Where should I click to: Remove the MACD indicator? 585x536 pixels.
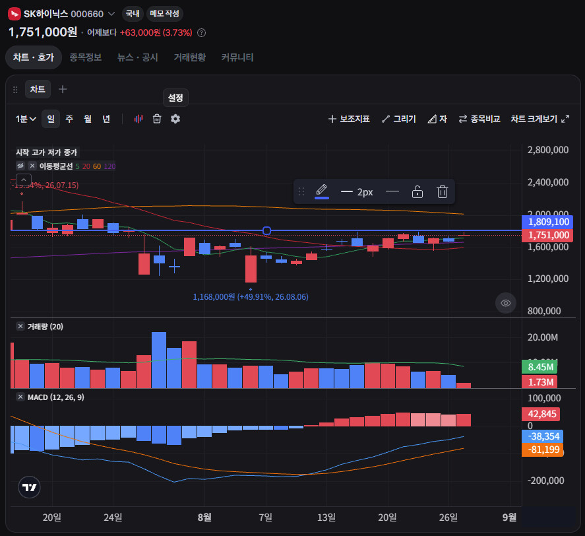(x=20, y=397)
